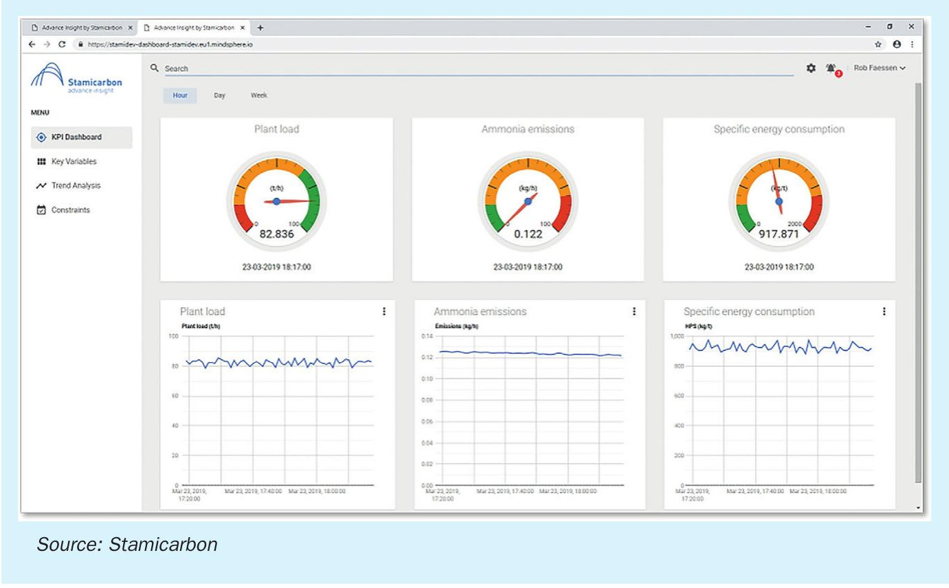The width and height of the screenshot is (949, 588).
Task: Bookmark the page with the star icon
Action: 878,44
